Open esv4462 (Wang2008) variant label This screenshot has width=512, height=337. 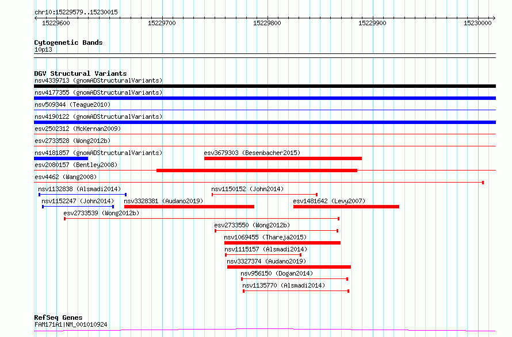pos(66,177)
